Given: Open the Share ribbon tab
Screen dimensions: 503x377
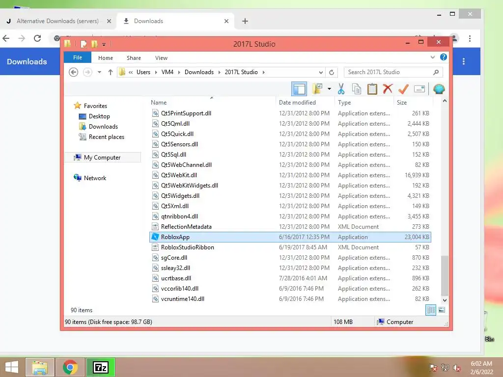Looking at the screenshot, I should tap(134, 58).
